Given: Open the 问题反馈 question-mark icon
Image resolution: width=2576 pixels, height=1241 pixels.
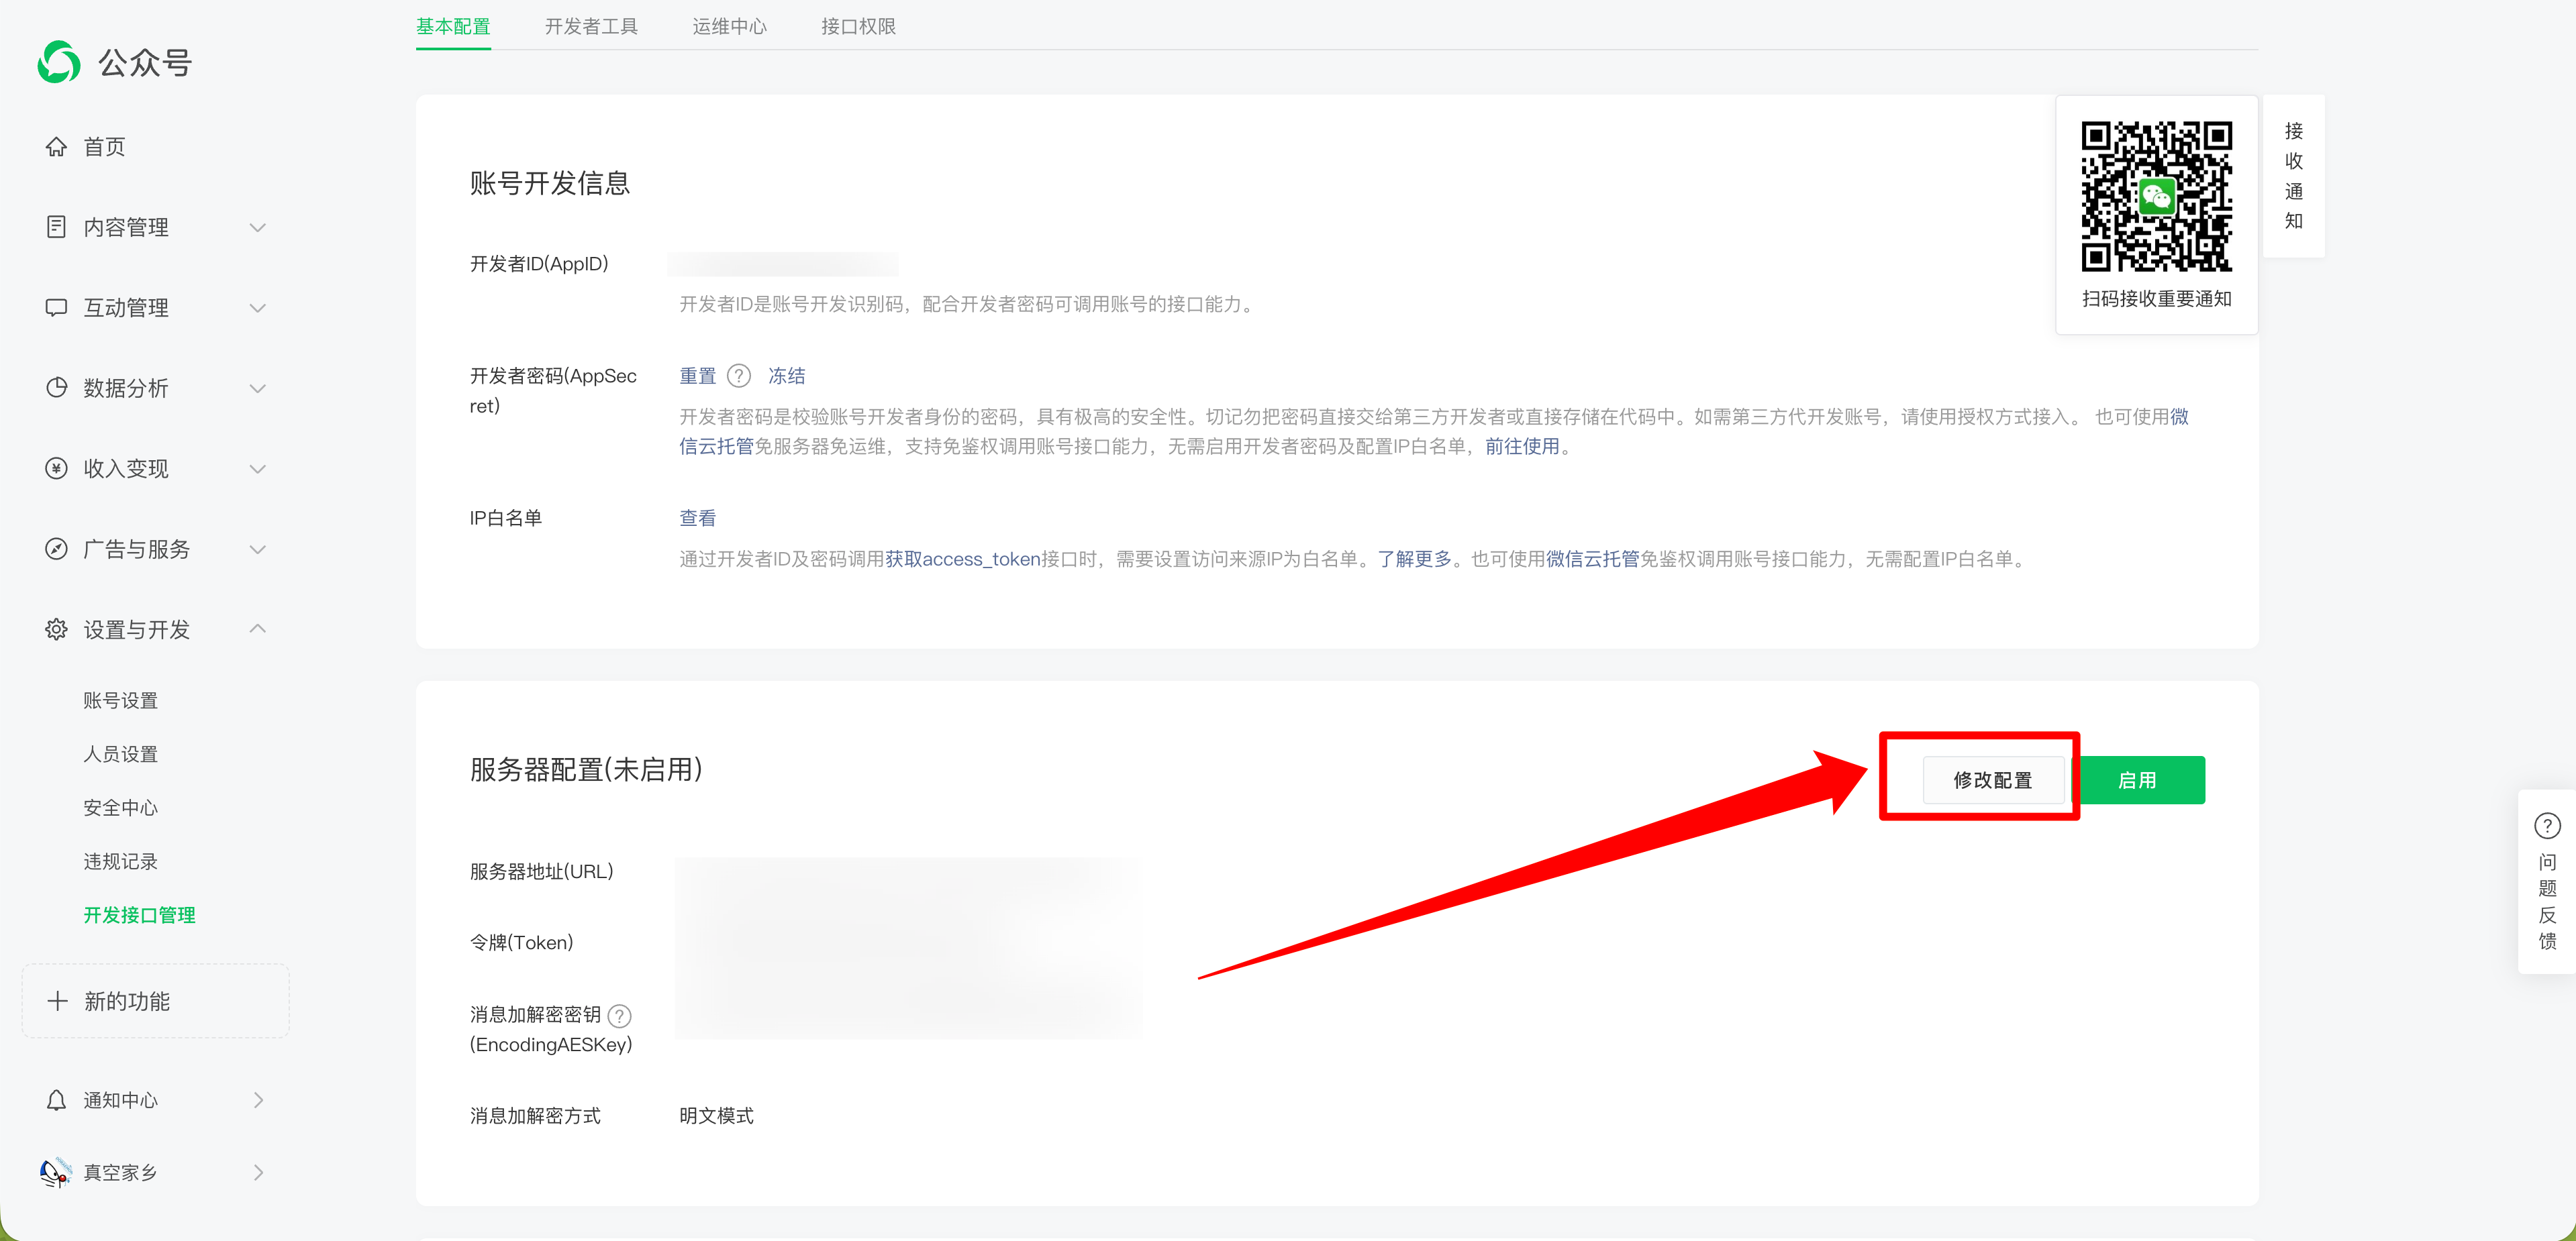Looking at the screenshot, I should click(2546, 825).
